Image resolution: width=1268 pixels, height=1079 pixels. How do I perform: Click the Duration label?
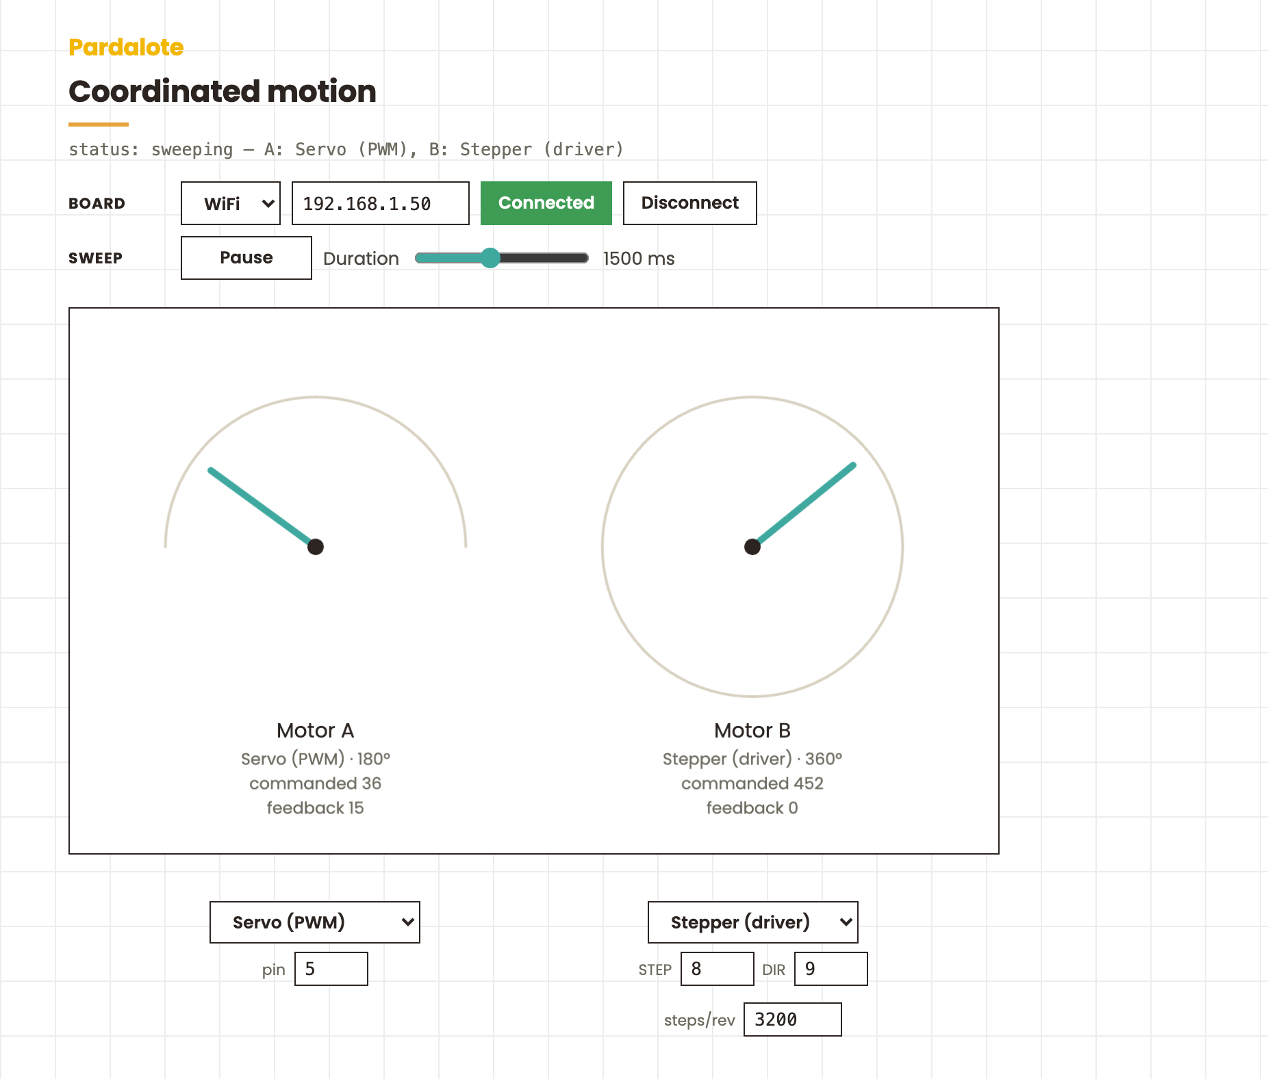click(x=361, y=259)
